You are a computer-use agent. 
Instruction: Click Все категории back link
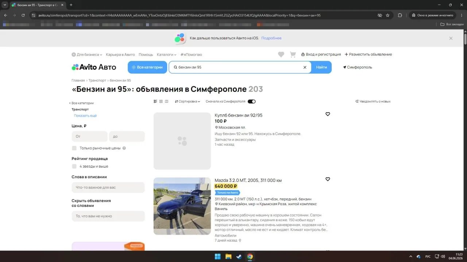[x=81, y=103]
